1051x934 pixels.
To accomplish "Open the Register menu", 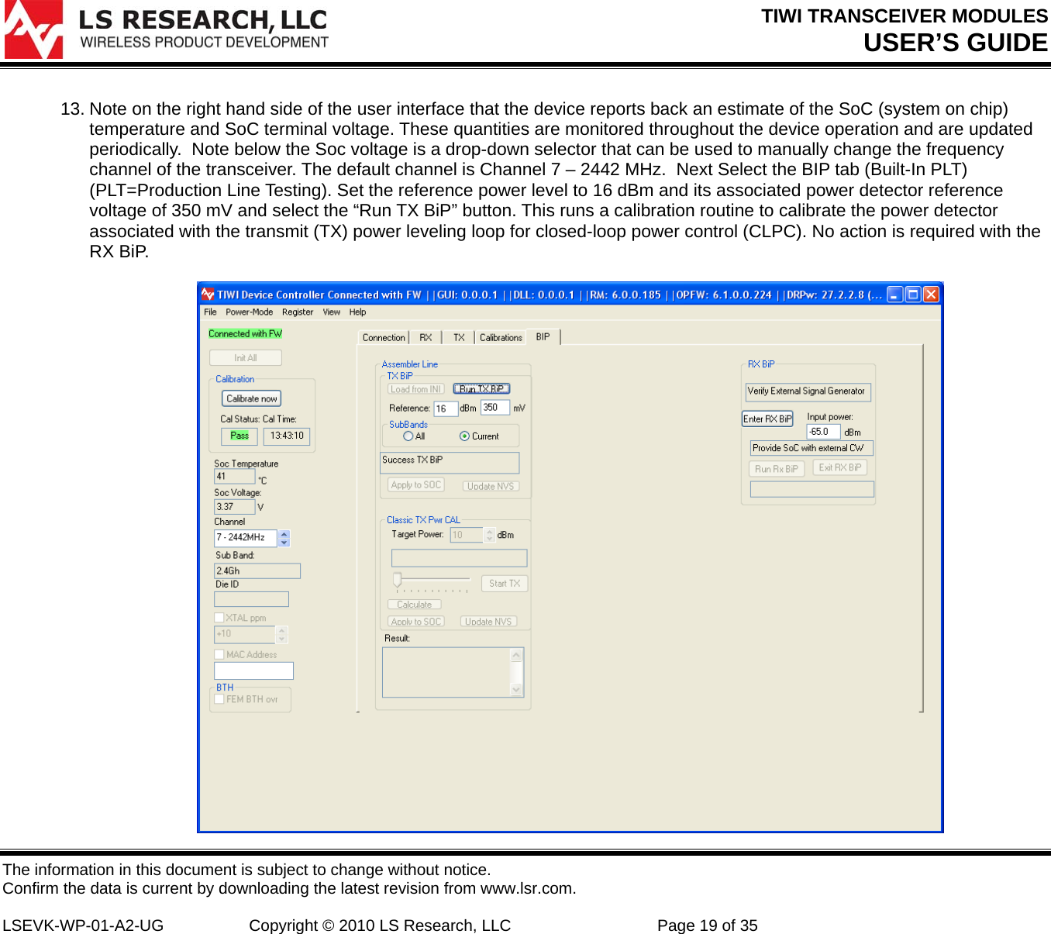I will tap(298, 312).
